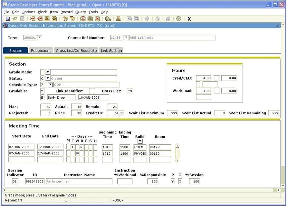
Task: Click the Insert Record toolbar icon
Action: coord(33,19)
